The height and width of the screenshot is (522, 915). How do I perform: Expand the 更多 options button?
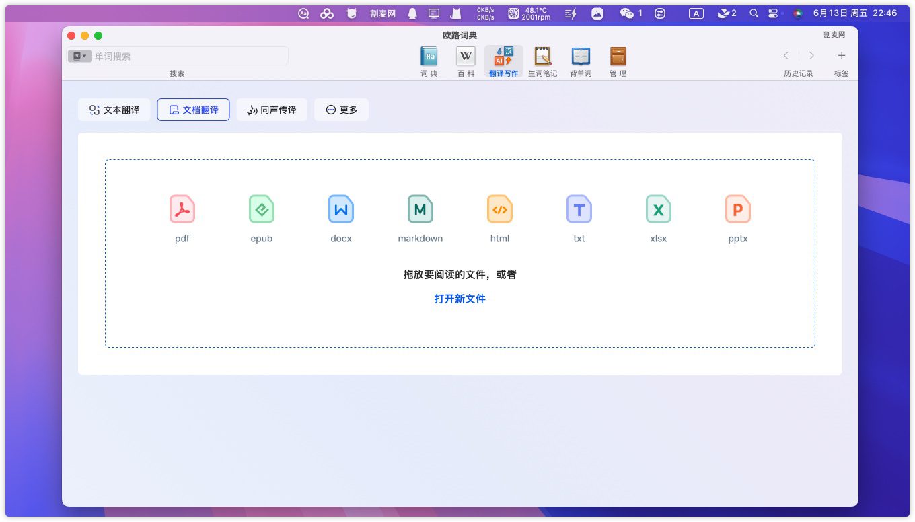pyautogui.click(x=341, y=110)
